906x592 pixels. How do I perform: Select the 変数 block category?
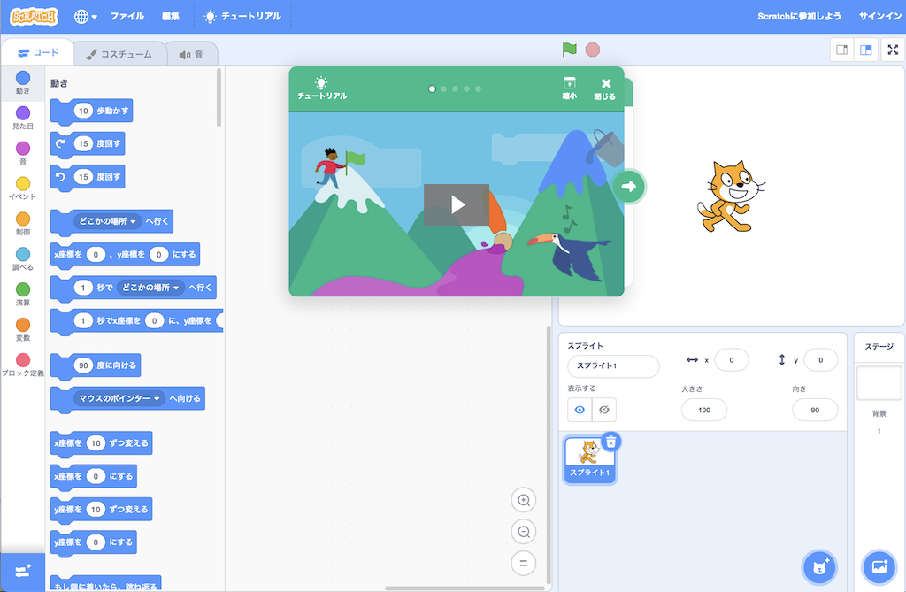coord(22,329)
